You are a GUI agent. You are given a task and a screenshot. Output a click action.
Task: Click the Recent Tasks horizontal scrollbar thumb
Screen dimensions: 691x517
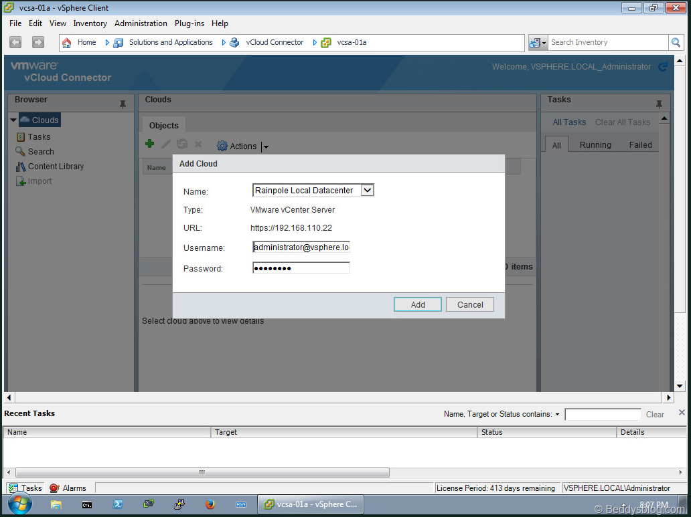coord(203,472)
